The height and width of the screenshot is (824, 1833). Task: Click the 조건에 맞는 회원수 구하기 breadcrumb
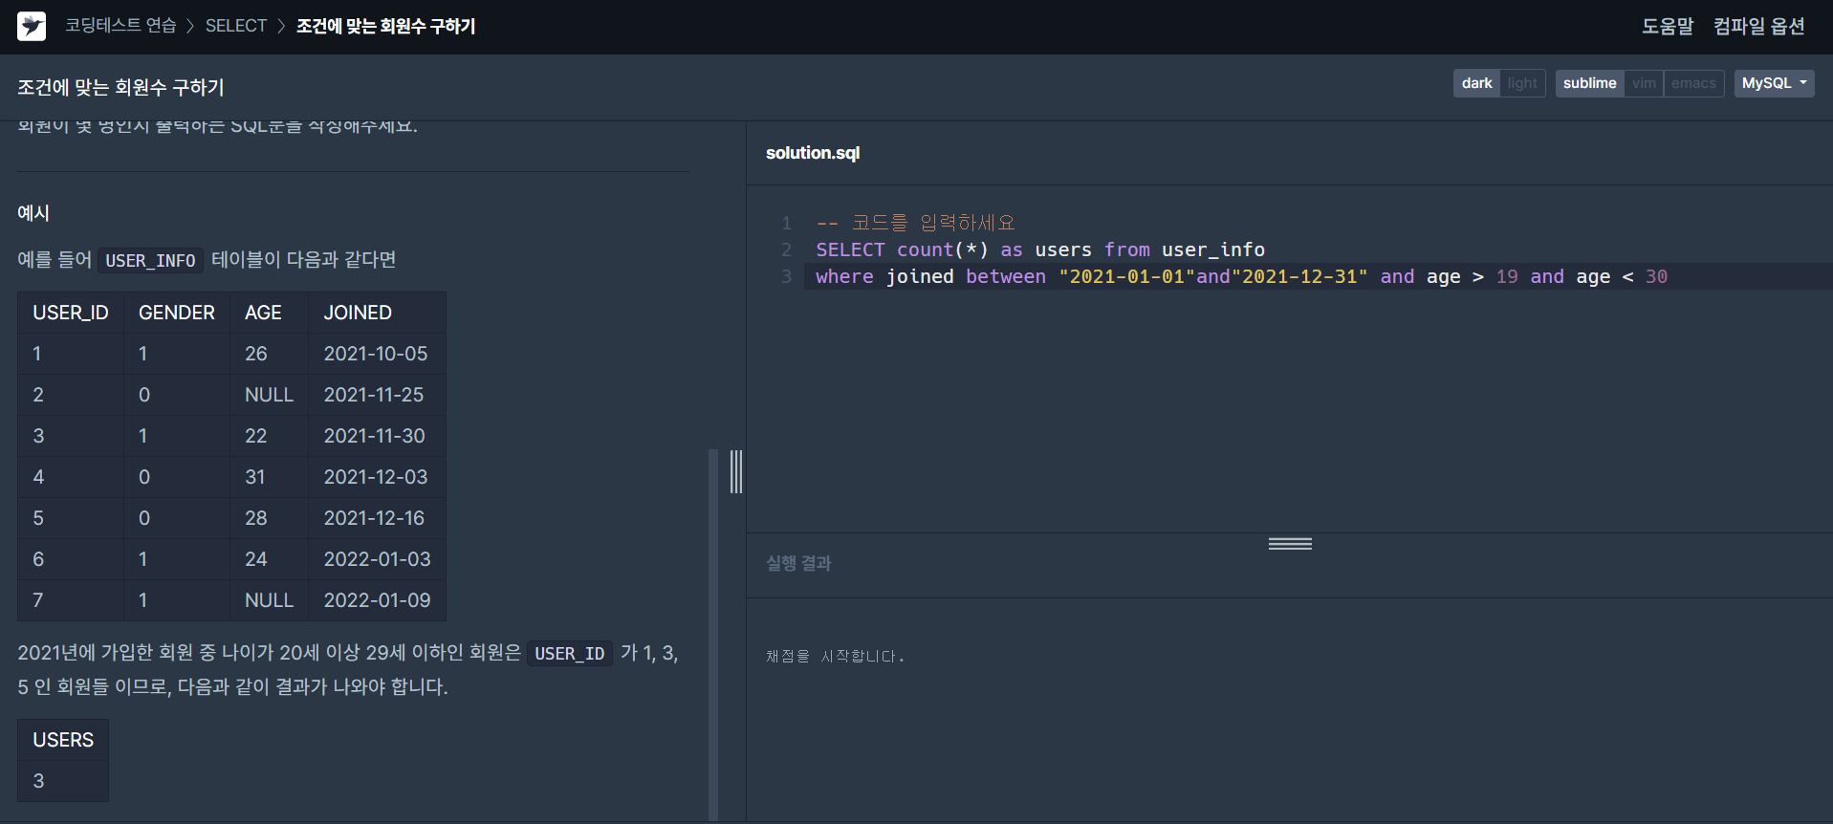[385, 26]
